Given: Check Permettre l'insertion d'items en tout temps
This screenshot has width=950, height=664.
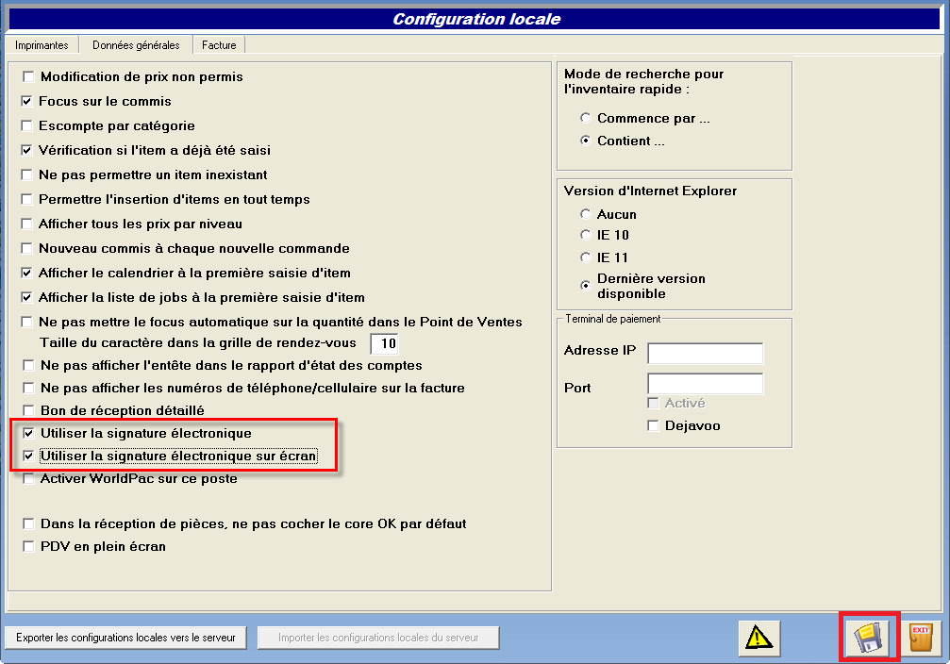Looking at the screenshot, I should tap(26, 199).
